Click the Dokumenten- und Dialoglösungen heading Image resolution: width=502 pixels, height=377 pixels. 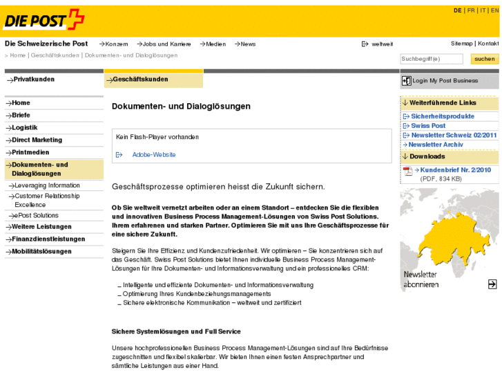(x=181, y=107)
